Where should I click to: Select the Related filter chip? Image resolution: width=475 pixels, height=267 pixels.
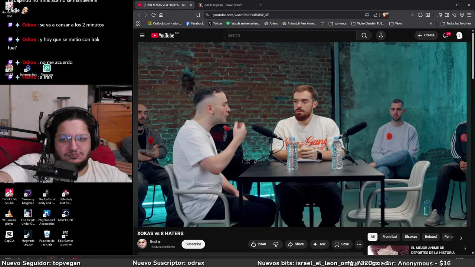[430, 237]
